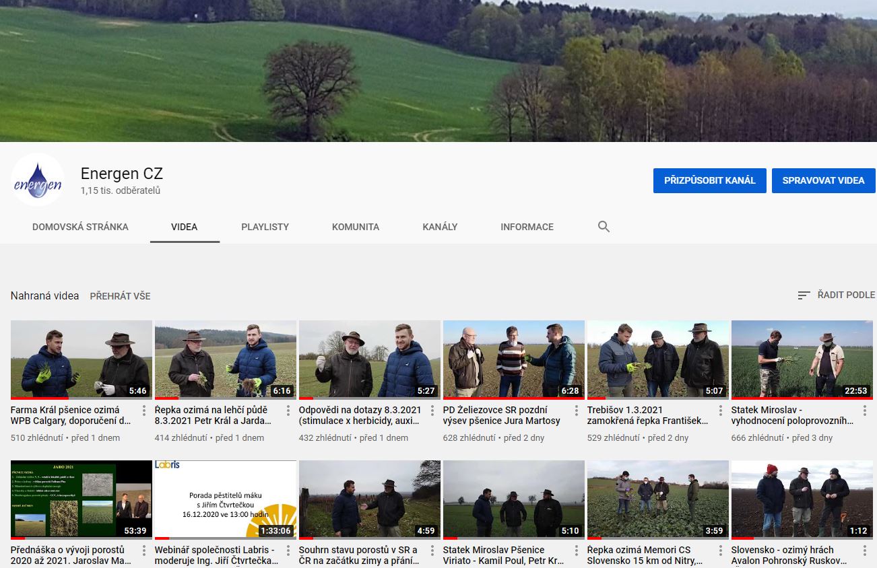The height and width of the screenshot is (568, 877).
Task: Open options menu for Statek Miroslav vyhodnocení video
Action: click(x=865, y=410)
